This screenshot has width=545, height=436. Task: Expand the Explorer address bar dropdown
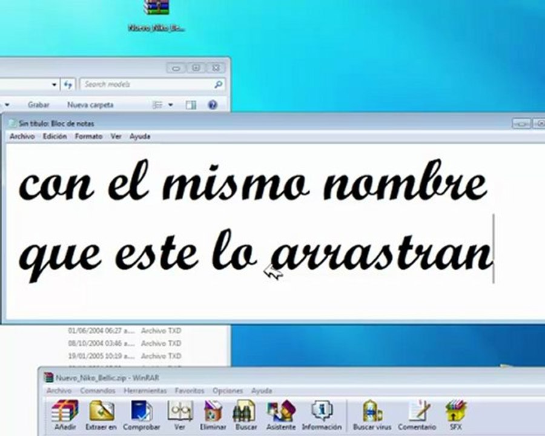pyautogui.click(x=54, y=85)
